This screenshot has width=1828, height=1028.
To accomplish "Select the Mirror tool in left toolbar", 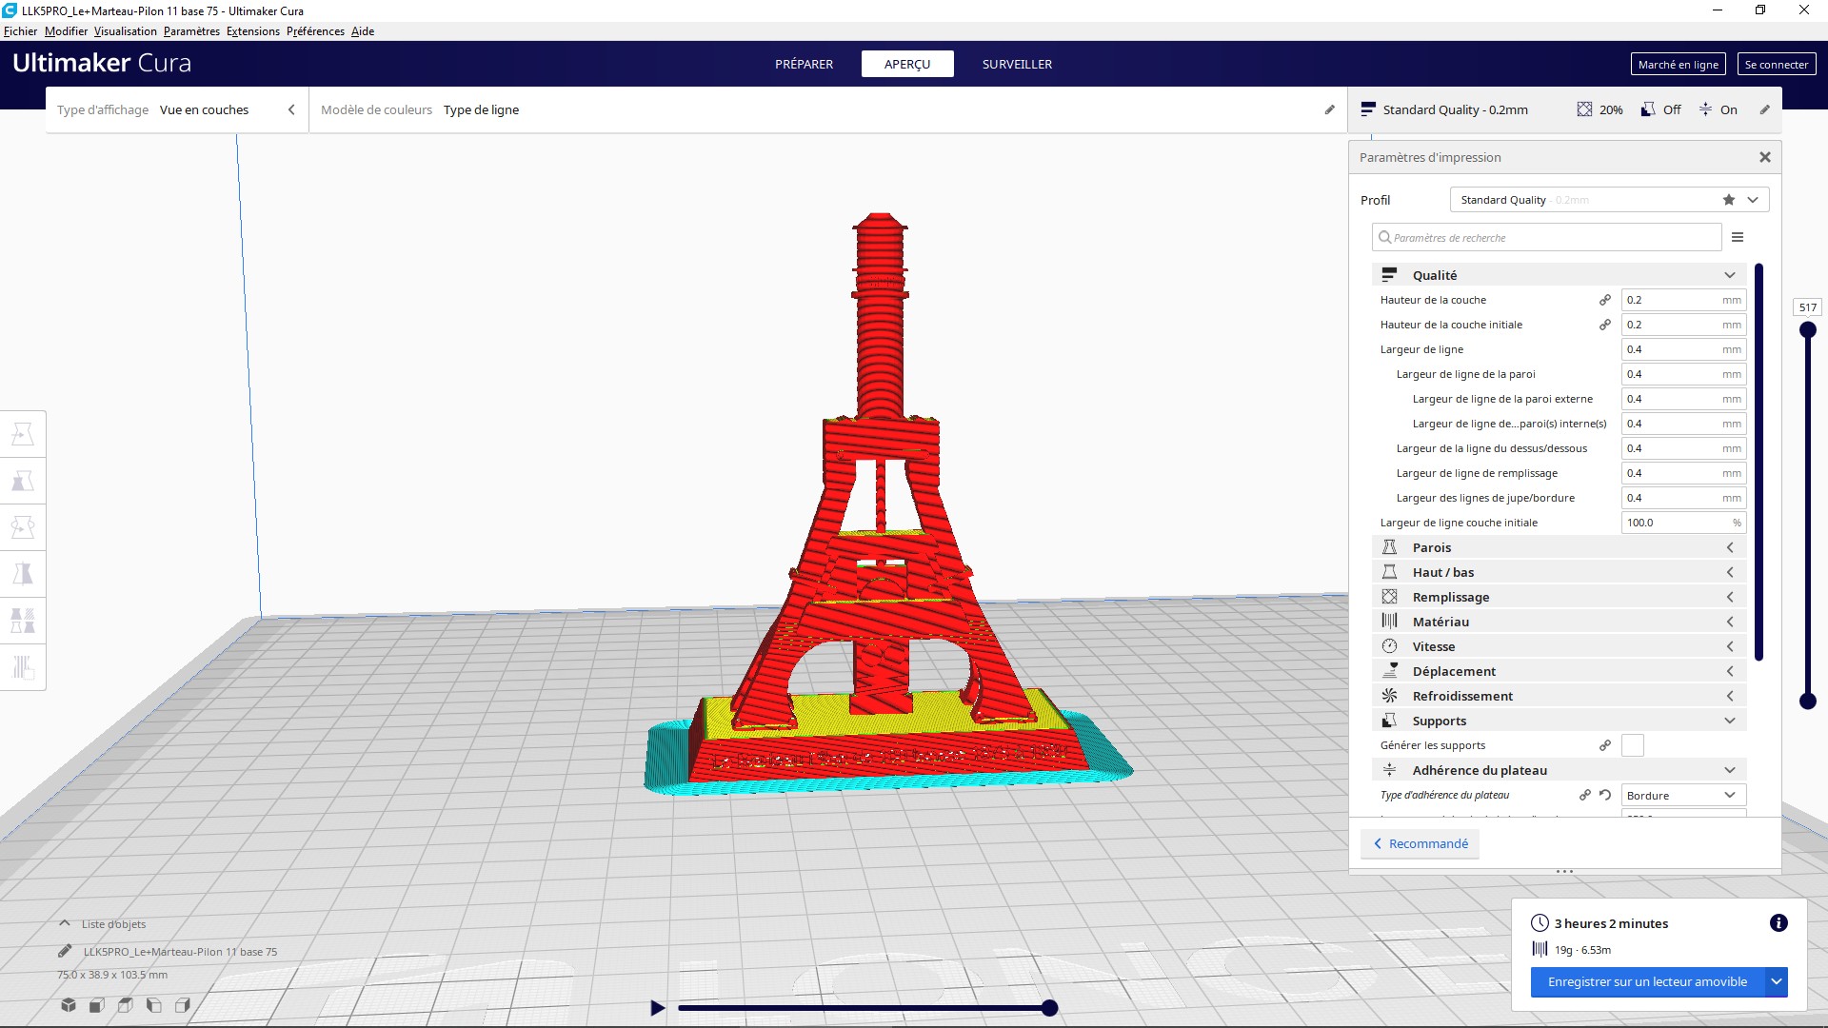I will pos(23,574).
